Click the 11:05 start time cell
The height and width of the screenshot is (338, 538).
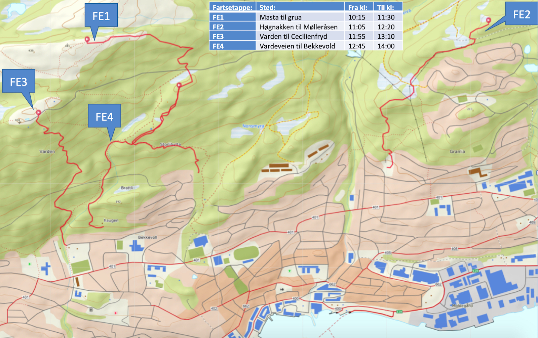(x=359, y=27)
